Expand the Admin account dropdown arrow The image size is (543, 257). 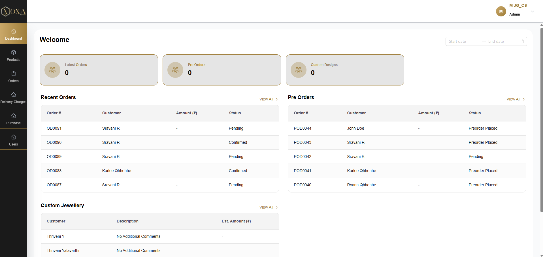(x=532, y=12)
